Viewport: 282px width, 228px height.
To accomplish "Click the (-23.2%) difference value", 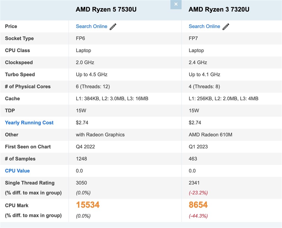I will point(198,193).
